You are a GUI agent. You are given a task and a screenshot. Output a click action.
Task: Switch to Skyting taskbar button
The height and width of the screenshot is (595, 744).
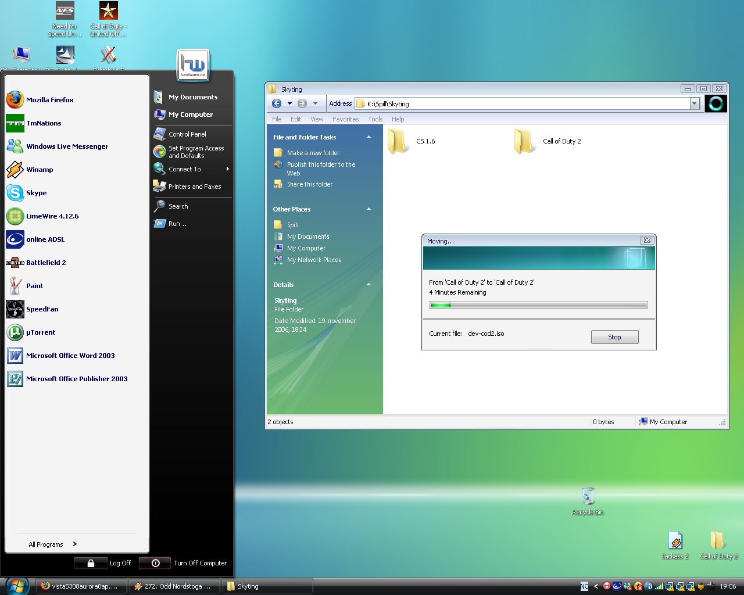[267, 586]
